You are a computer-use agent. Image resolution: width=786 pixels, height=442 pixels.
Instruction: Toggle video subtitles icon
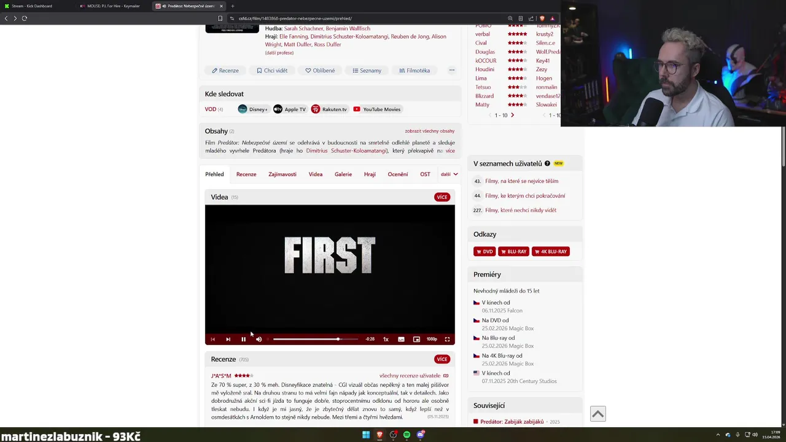click(x=401, y=339)
